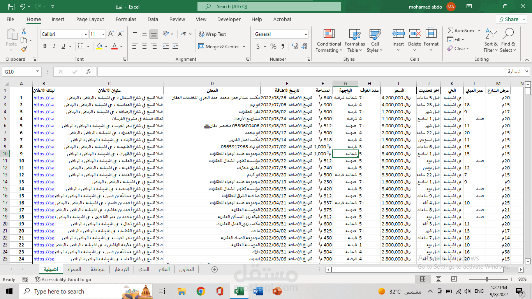Image resolution: width=532 pixels, height=299 pixels.
Task: Open the File menu
Action: pyautogui.click(x=10, y=19)
